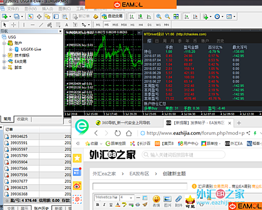Viewport: 262px width, 210px height.
Task: Switch the chart to the H1 timeframe
Action: tap(132, 25)
